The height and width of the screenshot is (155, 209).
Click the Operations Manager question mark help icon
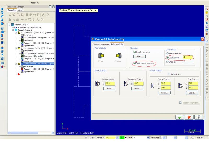48,15
